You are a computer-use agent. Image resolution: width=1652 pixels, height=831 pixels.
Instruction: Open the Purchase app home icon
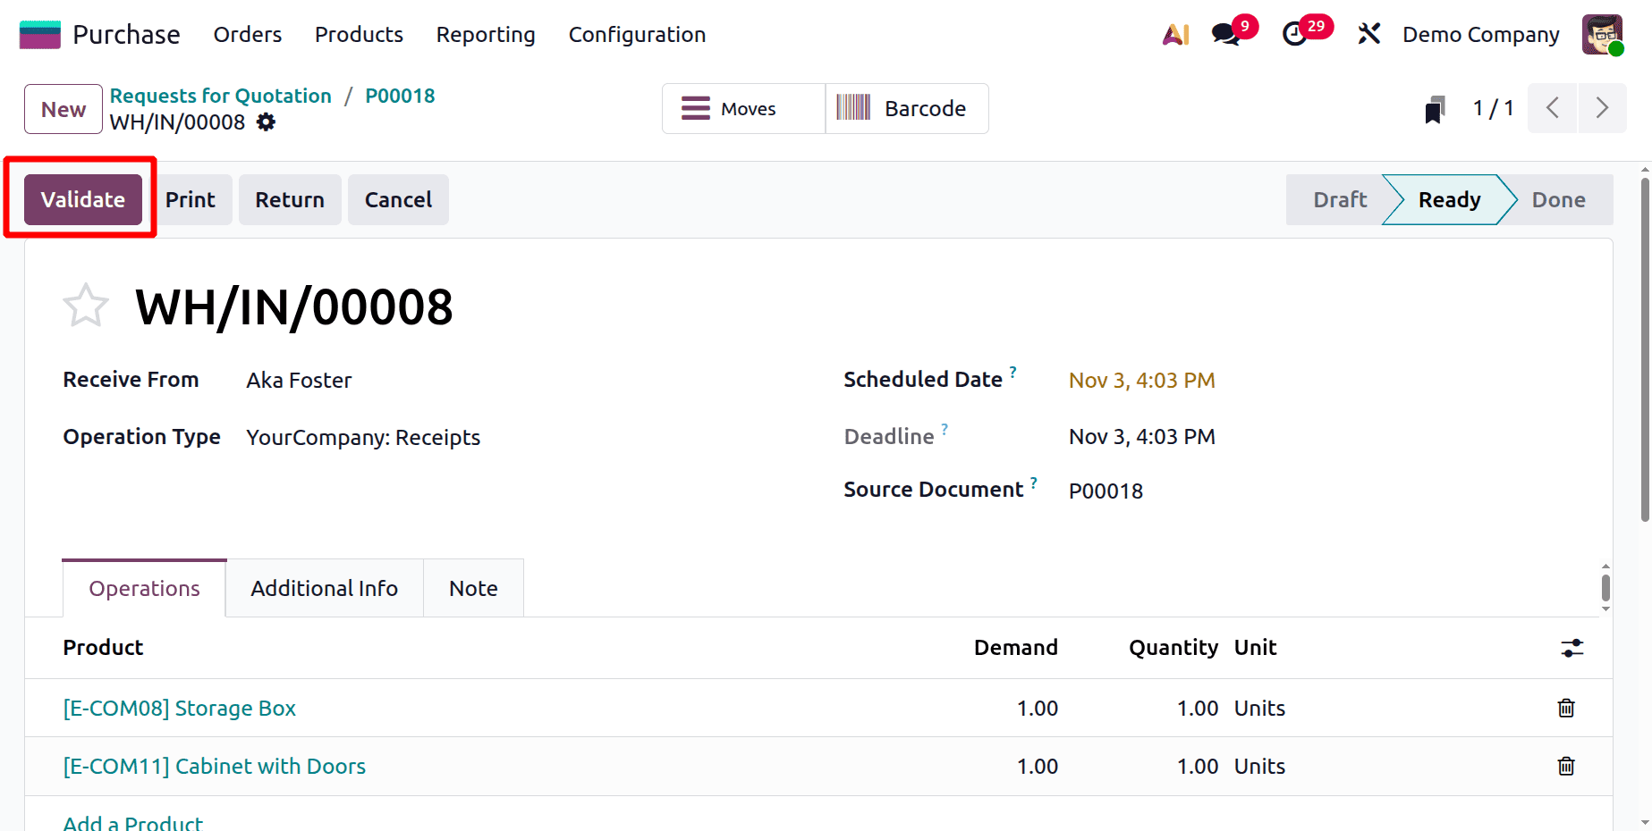(x=38, y=33)
